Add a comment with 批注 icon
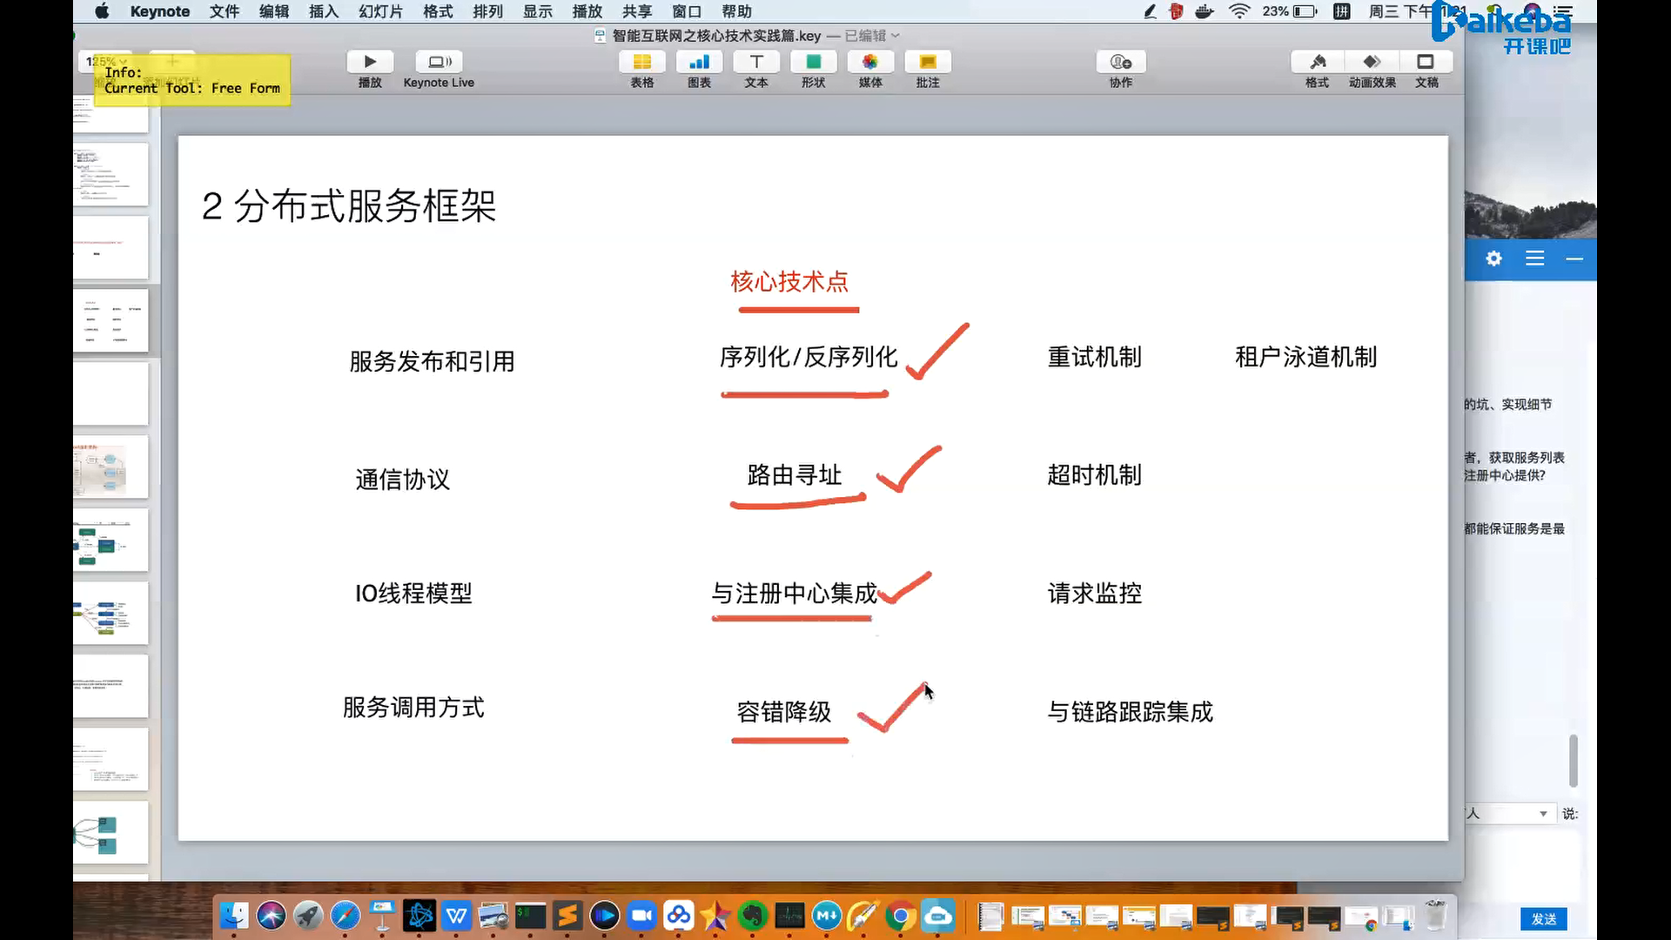The height and width of the screenshot is (940, 1671). tap(928, 63)
